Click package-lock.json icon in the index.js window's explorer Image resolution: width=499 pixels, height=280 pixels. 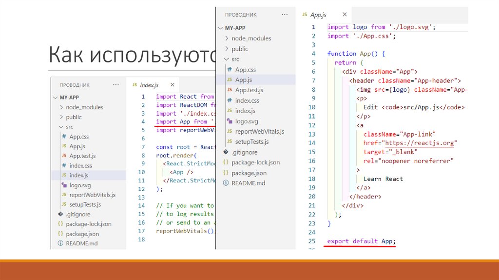[60, 224]
